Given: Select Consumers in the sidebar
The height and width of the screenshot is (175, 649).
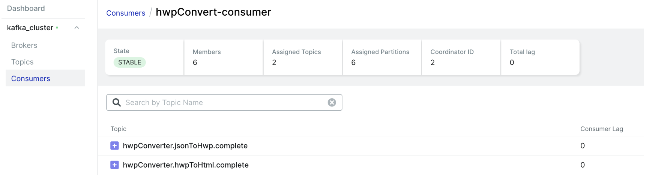Looking at the screenshot, I should coord(30,79).
